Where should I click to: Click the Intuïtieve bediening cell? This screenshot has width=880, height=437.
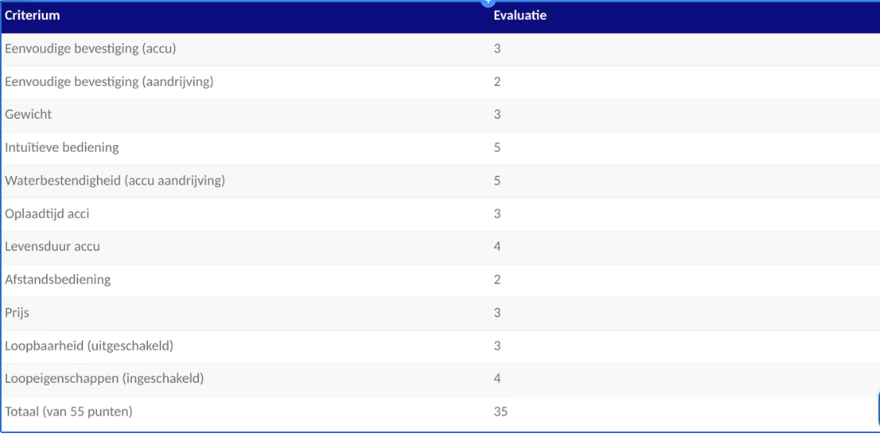click(62, 147)
